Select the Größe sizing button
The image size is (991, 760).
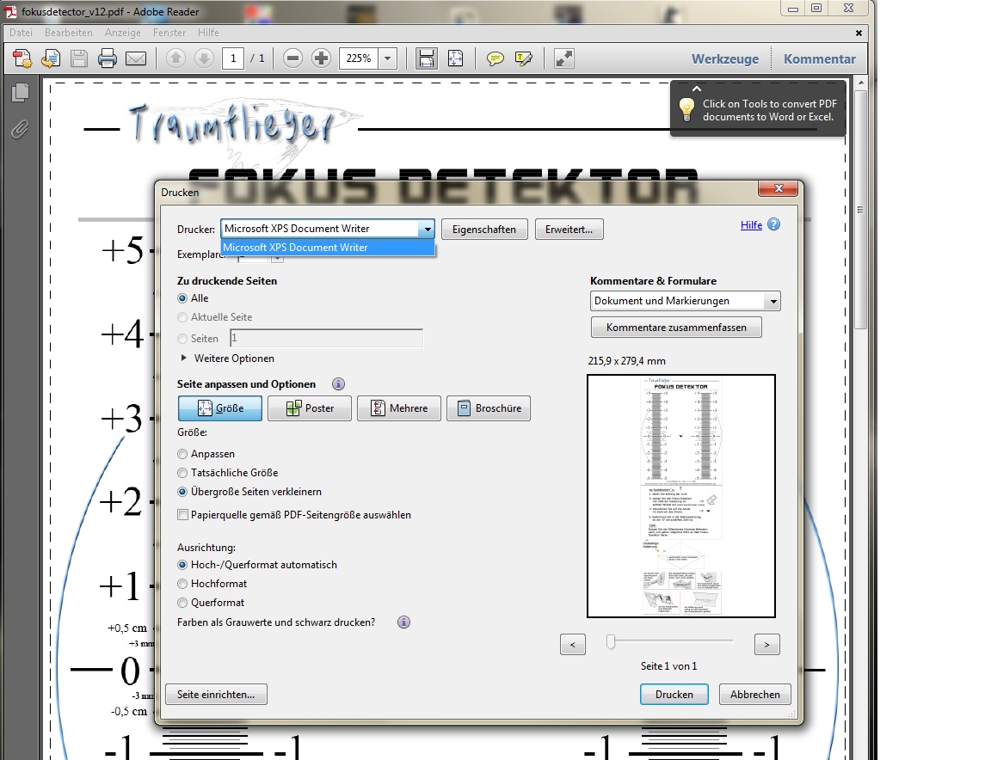(x=220, y=408)
